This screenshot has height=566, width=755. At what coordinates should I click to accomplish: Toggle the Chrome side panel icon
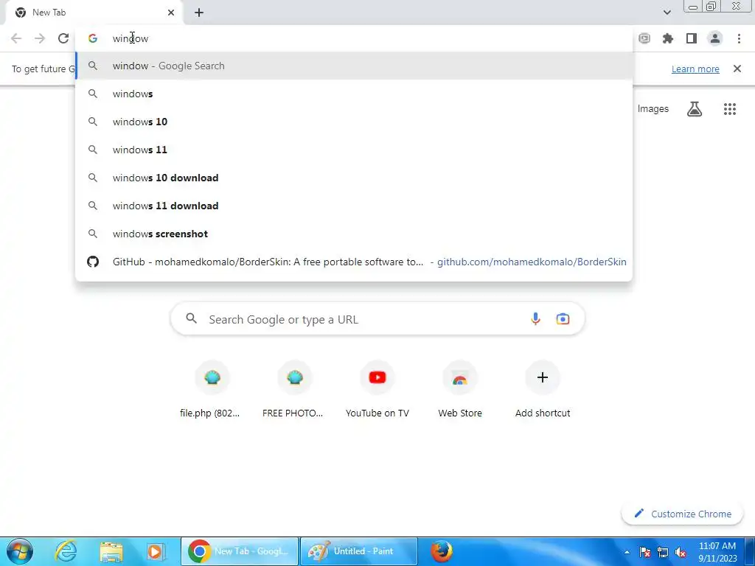[692, 38]
